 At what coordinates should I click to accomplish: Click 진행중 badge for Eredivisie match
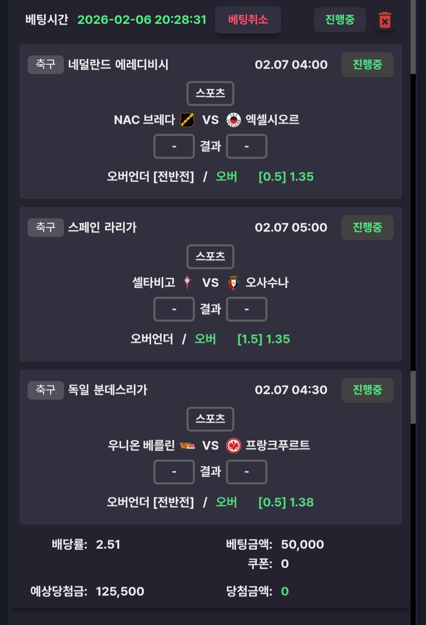367,65
